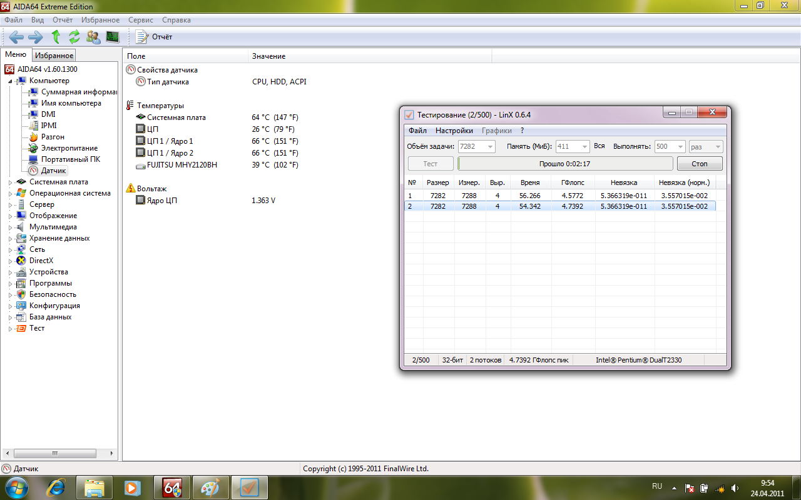Select the Системная плата temperature row
Image resolution: width=801 pixels, height=500 pixels.
coord(218,117)
